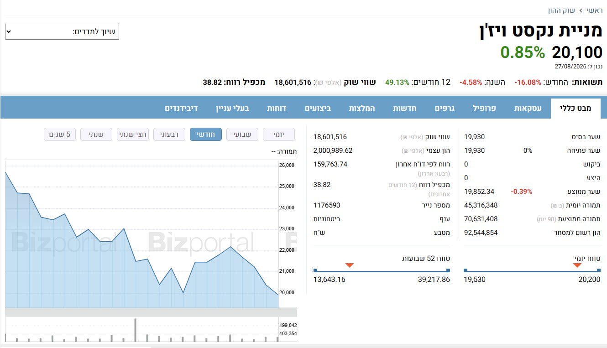Click the gray scrollbar below the price chart
The width and height of the screenshot is (607, 348).
[151, 312]
